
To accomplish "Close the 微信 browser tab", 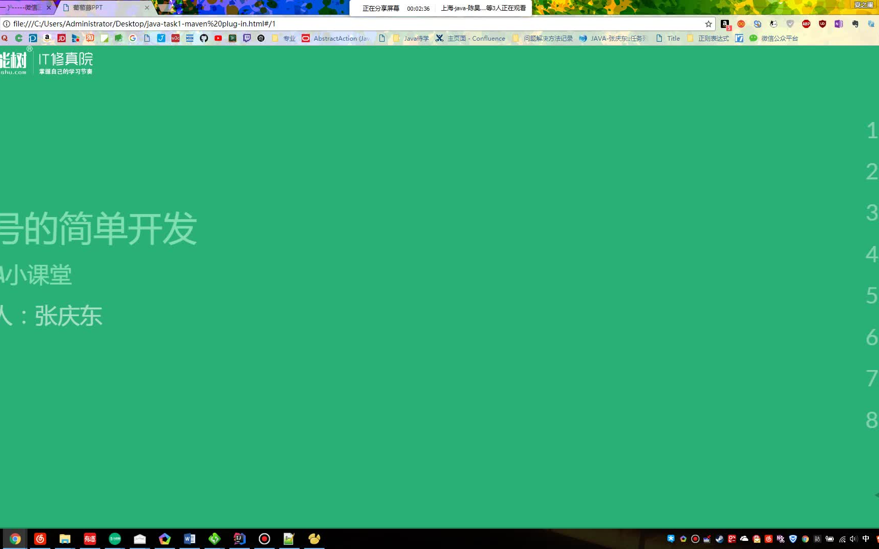I will [x=49, y=8].
